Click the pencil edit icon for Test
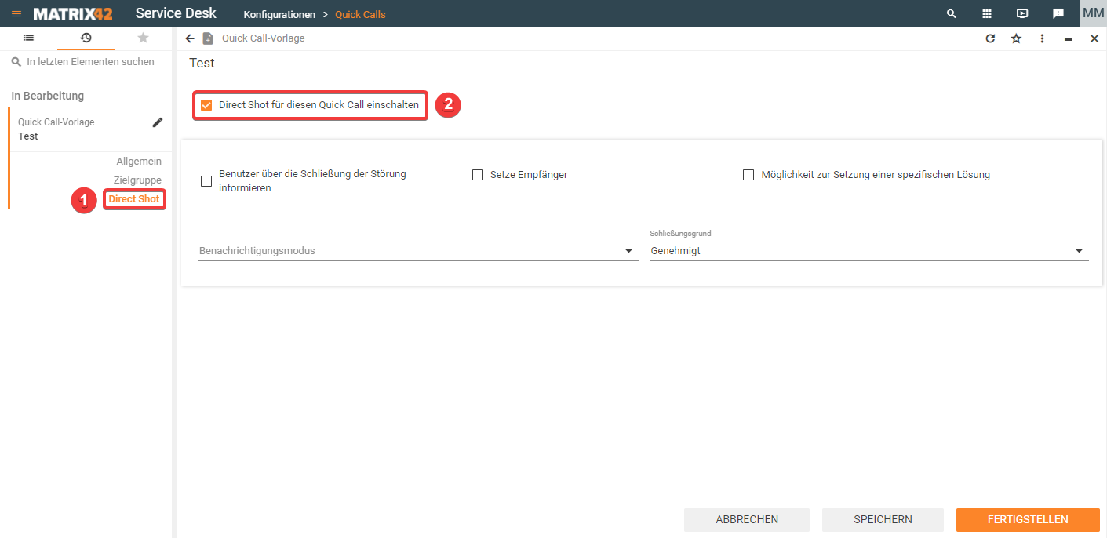This screenshot has height=538, width=1107. click(158, 122)
